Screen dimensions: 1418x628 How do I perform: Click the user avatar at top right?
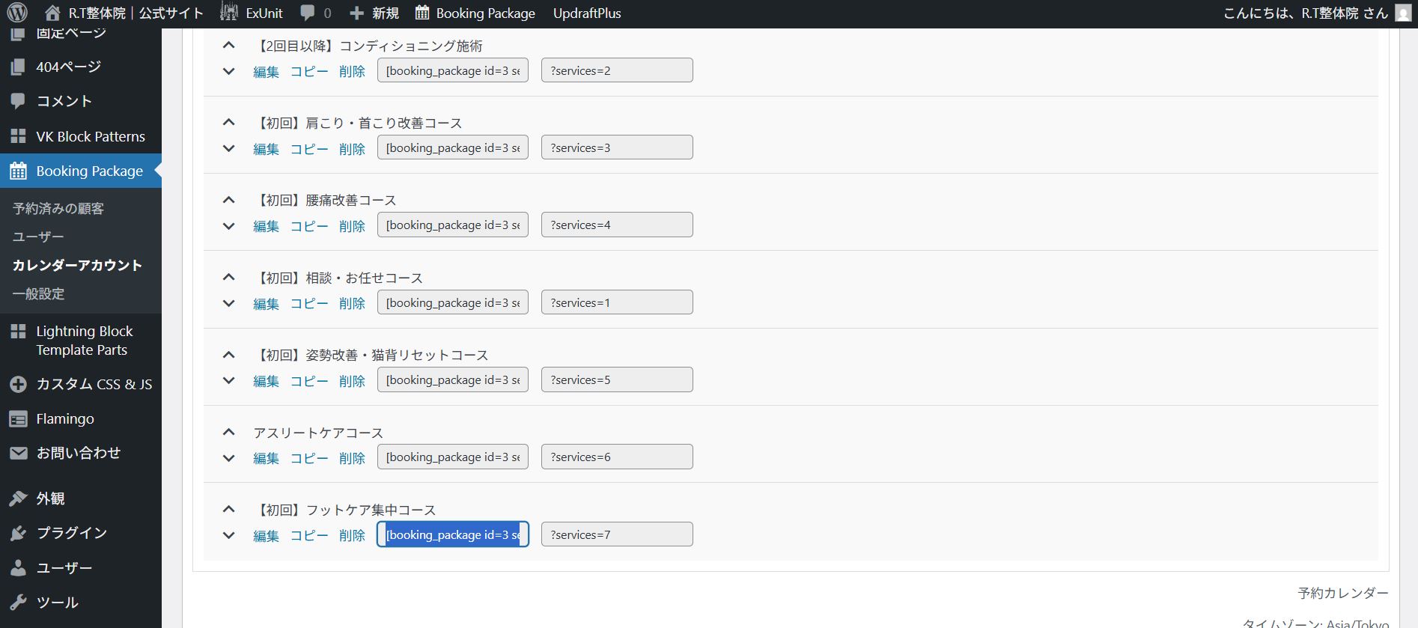coord(1403,13)
